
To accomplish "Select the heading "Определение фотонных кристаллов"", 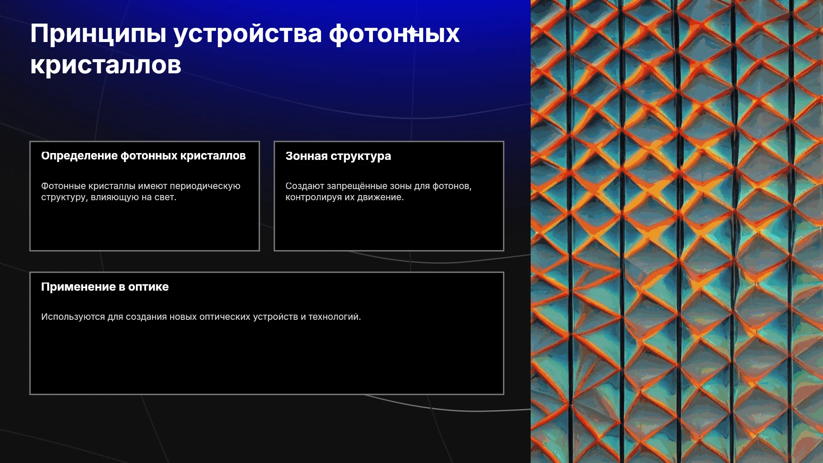I will 144,156.
